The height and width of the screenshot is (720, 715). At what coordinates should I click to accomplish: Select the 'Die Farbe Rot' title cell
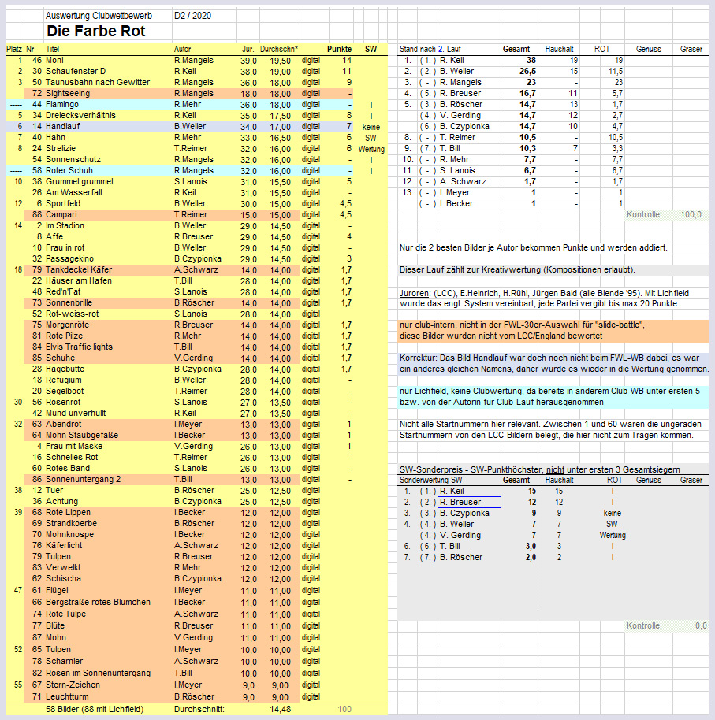click(96, 32)
